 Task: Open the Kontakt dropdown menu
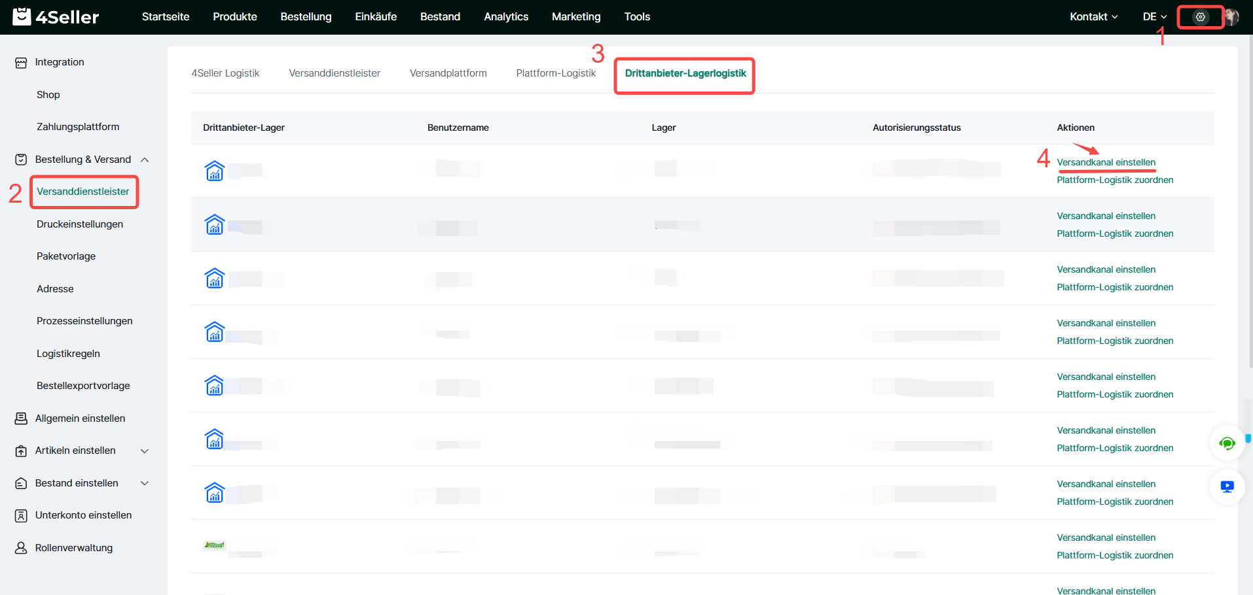[x=1093, y=17]
